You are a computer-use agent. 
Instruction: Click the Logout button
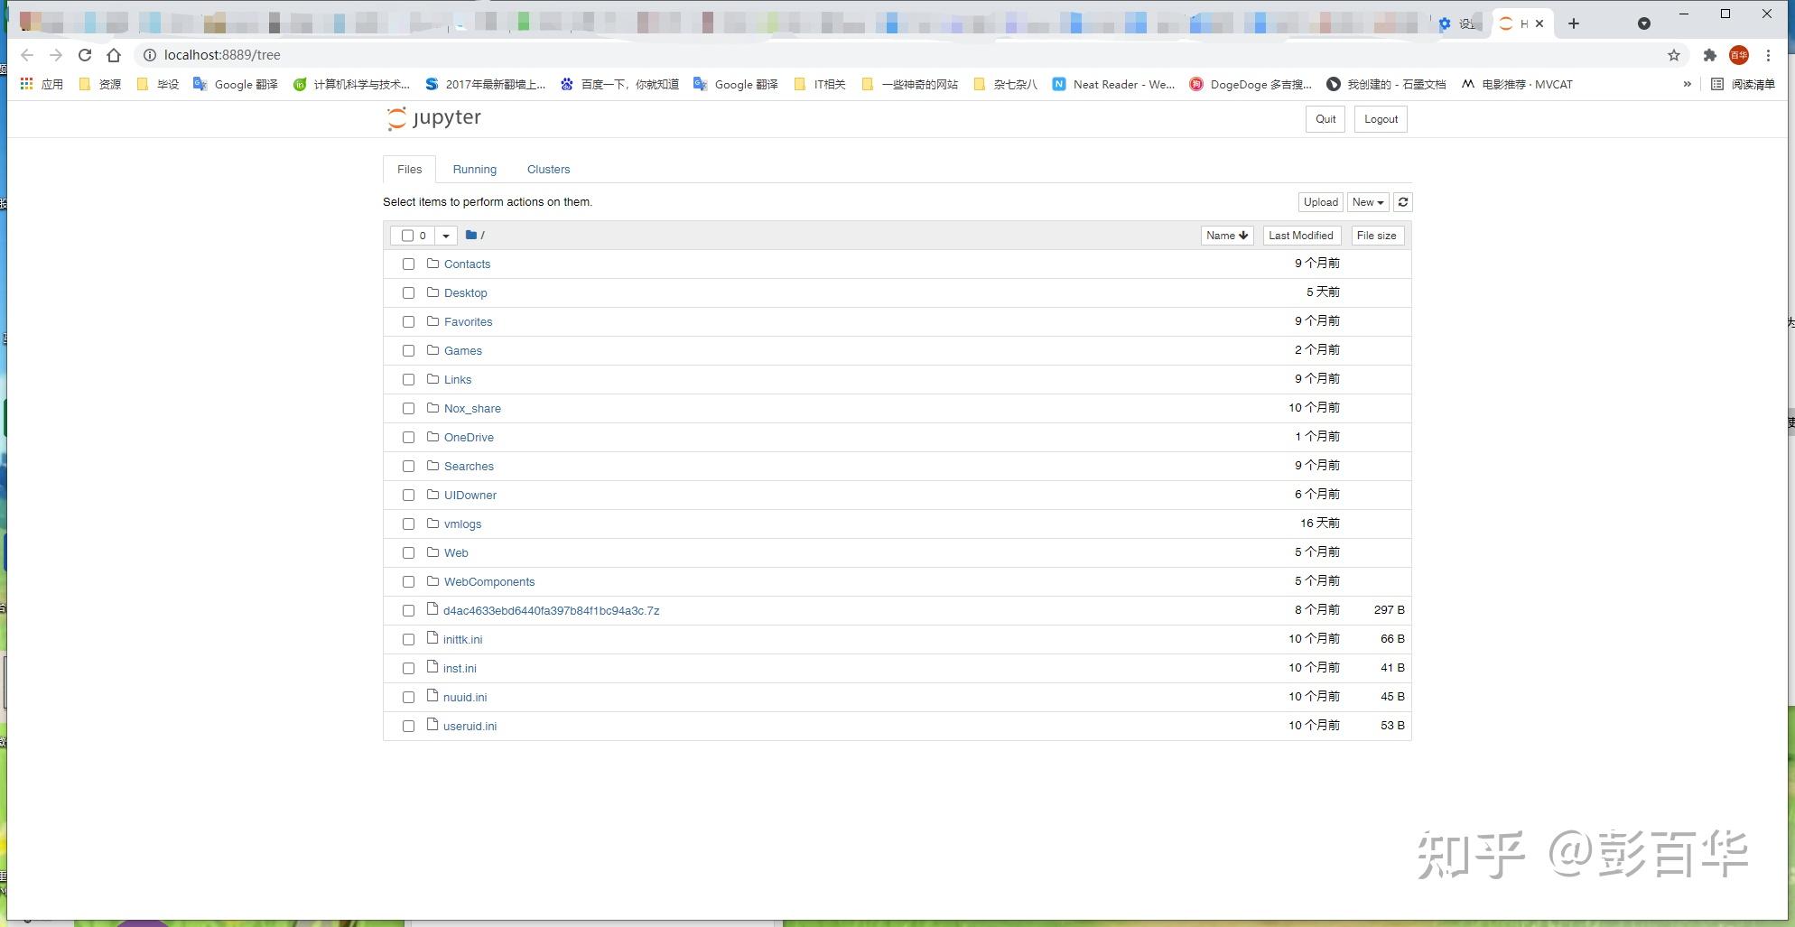(1381, 119)
